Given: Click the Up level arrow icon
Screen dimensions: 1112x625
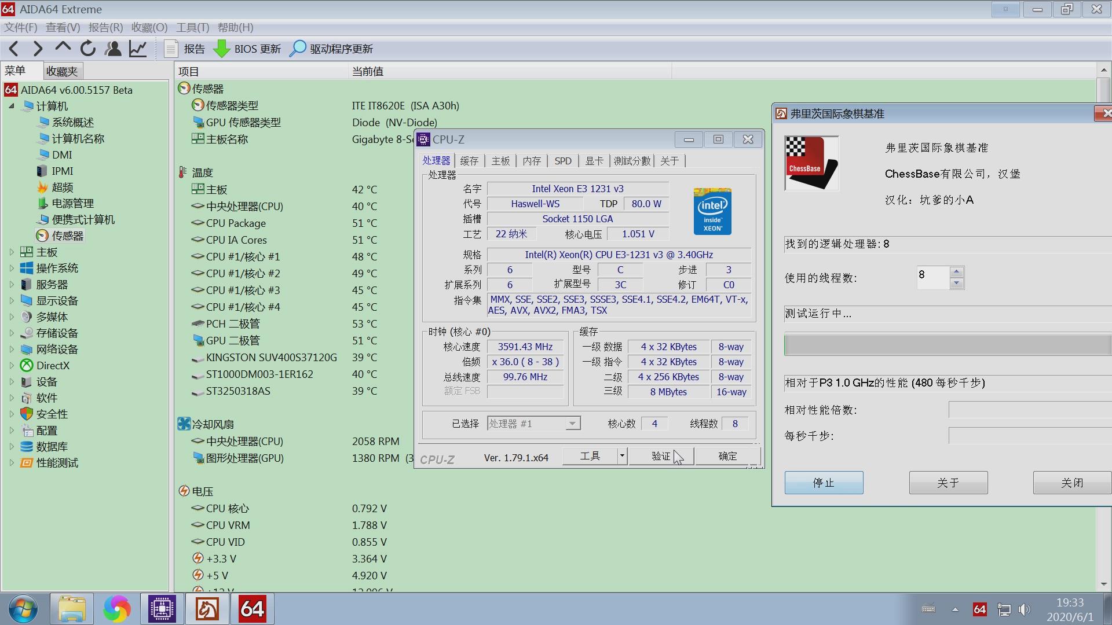Looking at the screenshot, I should [x=63, y=49].
